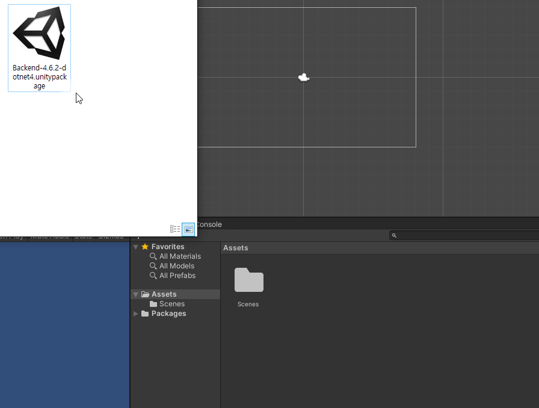This screenshot has width=539, height=408.
Task: Select the camera gizmo in Scene view
Action: [304, 78]
